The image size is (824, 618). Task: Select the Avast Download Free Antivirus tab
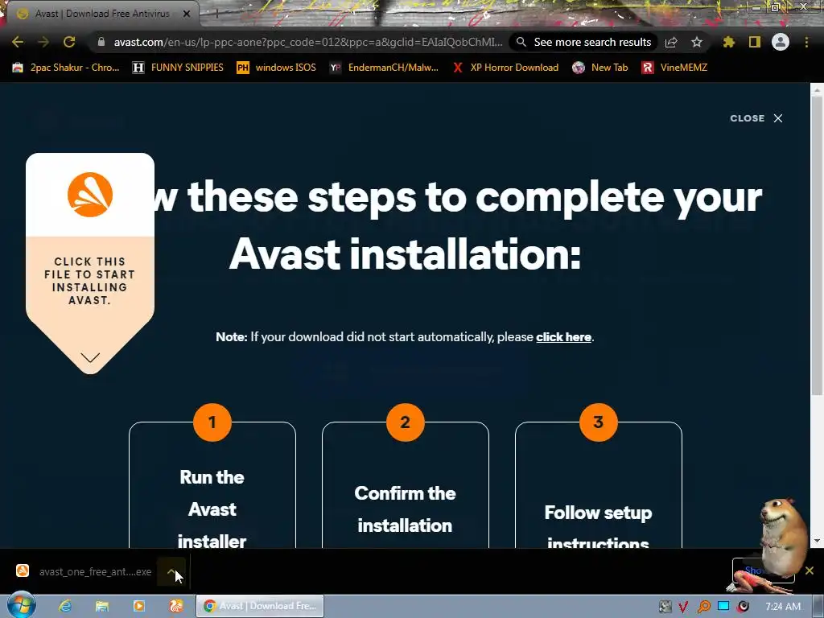102,14
